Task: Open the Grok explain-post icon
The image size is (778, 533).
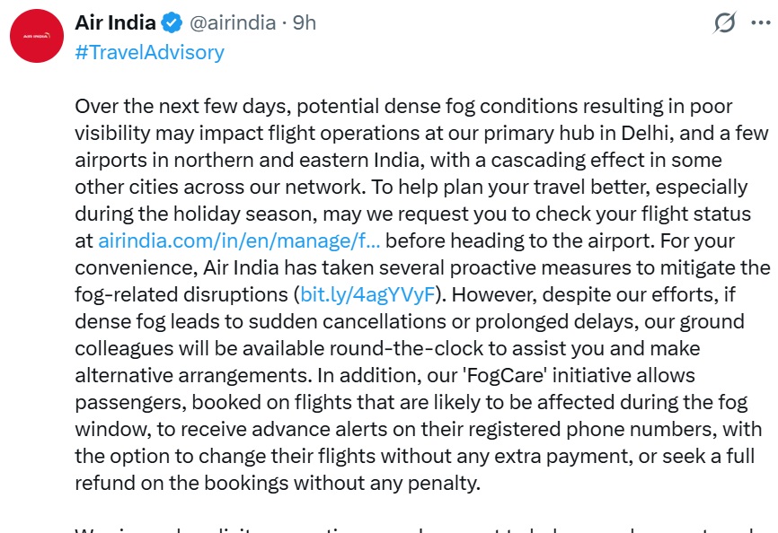Action: 724,23
